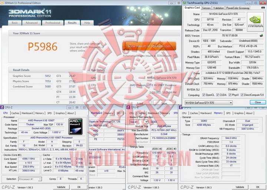Open the Help tab in 3DMark 11

pyautogui.click(x=87, y=23)
